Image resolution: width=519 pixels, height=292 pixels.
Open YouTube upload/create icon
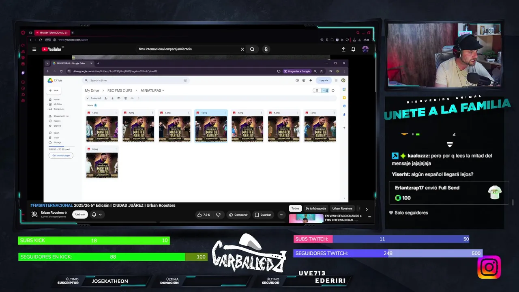[343, 49]
